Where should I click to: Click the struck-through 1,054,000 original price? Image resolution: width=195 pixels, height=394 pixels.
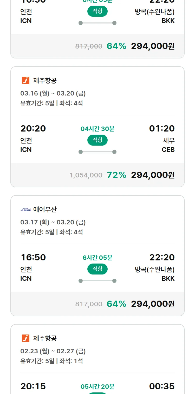coord(86,175)
